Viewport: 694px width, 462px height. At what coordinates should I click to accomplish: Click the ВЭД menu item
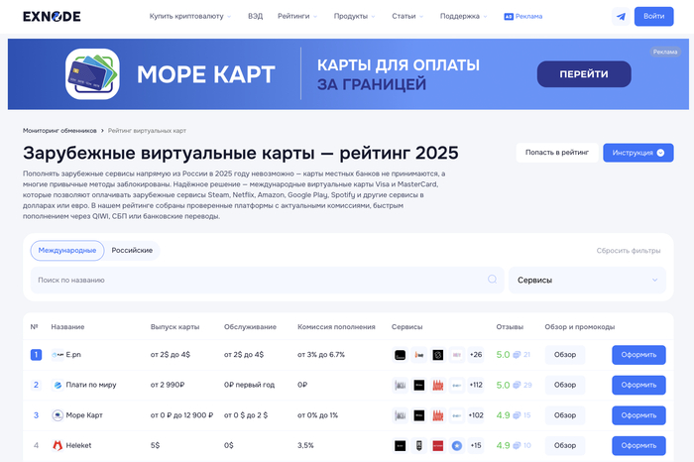[x=255, y=16]
